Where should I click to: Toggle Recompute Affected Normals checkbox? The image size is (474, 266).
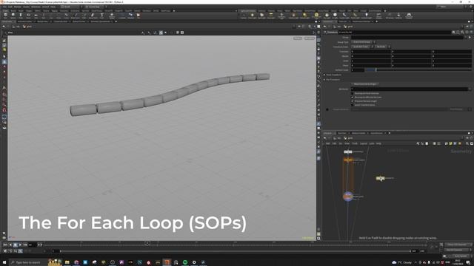pyautogui.click(x=353, y=97)
